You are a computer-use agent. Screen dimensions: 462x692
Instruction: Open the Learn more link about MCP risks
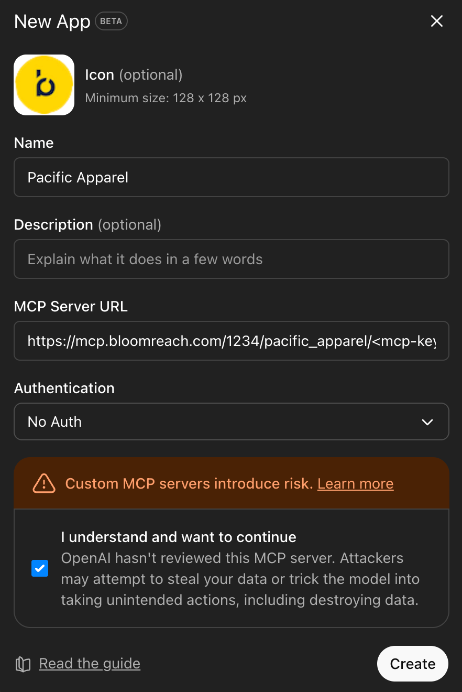point(355,483)
